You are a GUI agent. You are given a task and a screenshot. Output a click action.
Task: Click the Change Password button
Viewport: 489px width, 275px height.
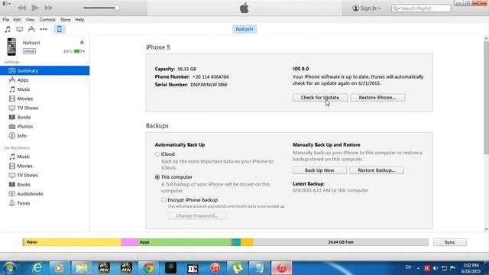point(197,215)
